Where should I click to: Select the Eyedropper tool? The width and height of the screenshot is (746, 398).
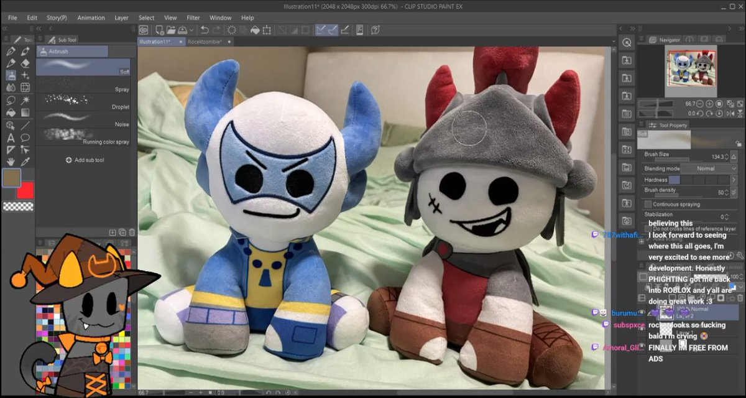click(25, 162)
